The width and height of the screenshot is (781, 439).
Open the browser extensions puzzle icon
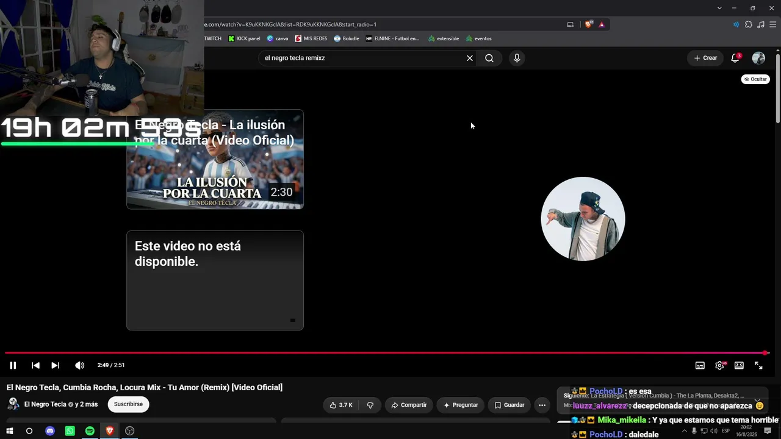(749, 24)
